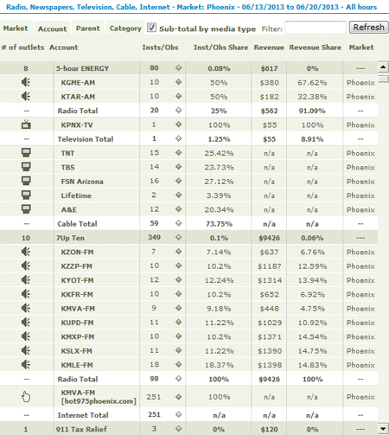Click the diamond icon in the Cable Total row
The height and width of the screenshot is (435, 389).
pyautogui.click(x=179, y=223)
